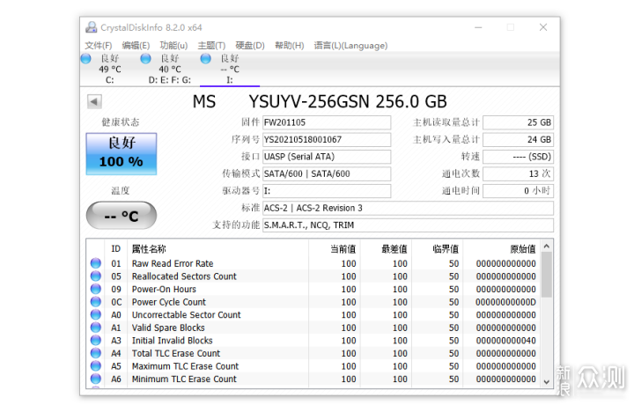The image size is (634, 405).
Task: Select the Initial Invalid Blocks text
Action: pos(173,341)
